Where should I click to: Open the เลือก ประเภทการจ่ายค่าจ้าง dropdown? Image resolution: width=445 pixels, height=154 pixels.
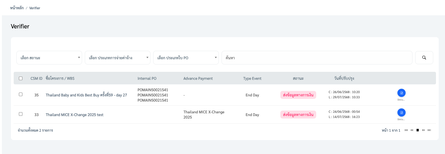pyautogui.click(x=118, y=58)
